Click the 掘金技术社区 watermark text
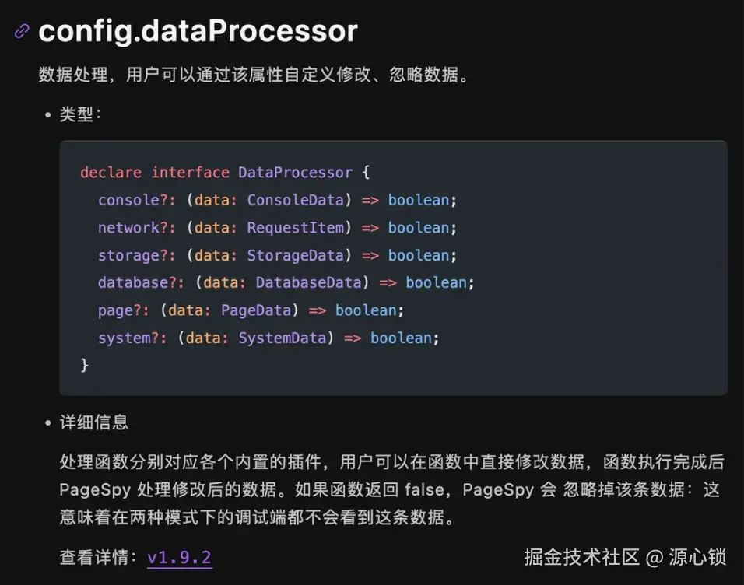This screenshot has width=744, height=585. (x=581, y=557)
